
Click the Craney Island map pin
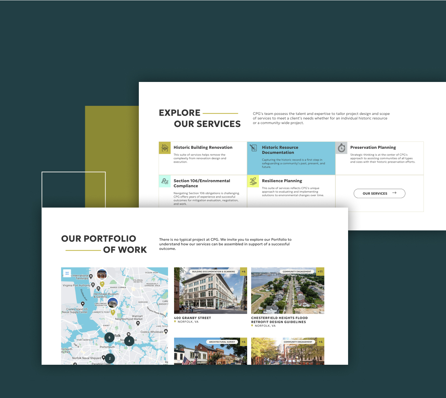point(83,304)
